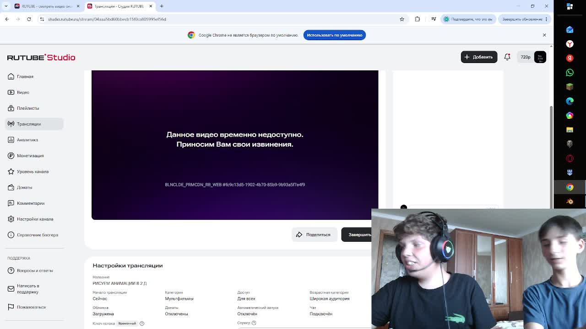Open the Монетизация section
Screen dimensions: 586x329
[30, 156]
